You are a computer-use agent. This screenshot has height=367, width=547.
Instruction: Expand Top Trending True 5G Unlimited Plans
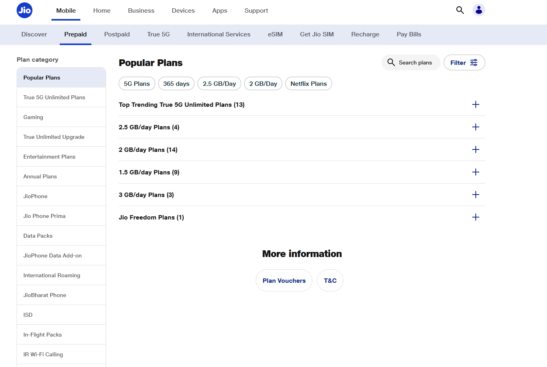(x=476, y=104)
